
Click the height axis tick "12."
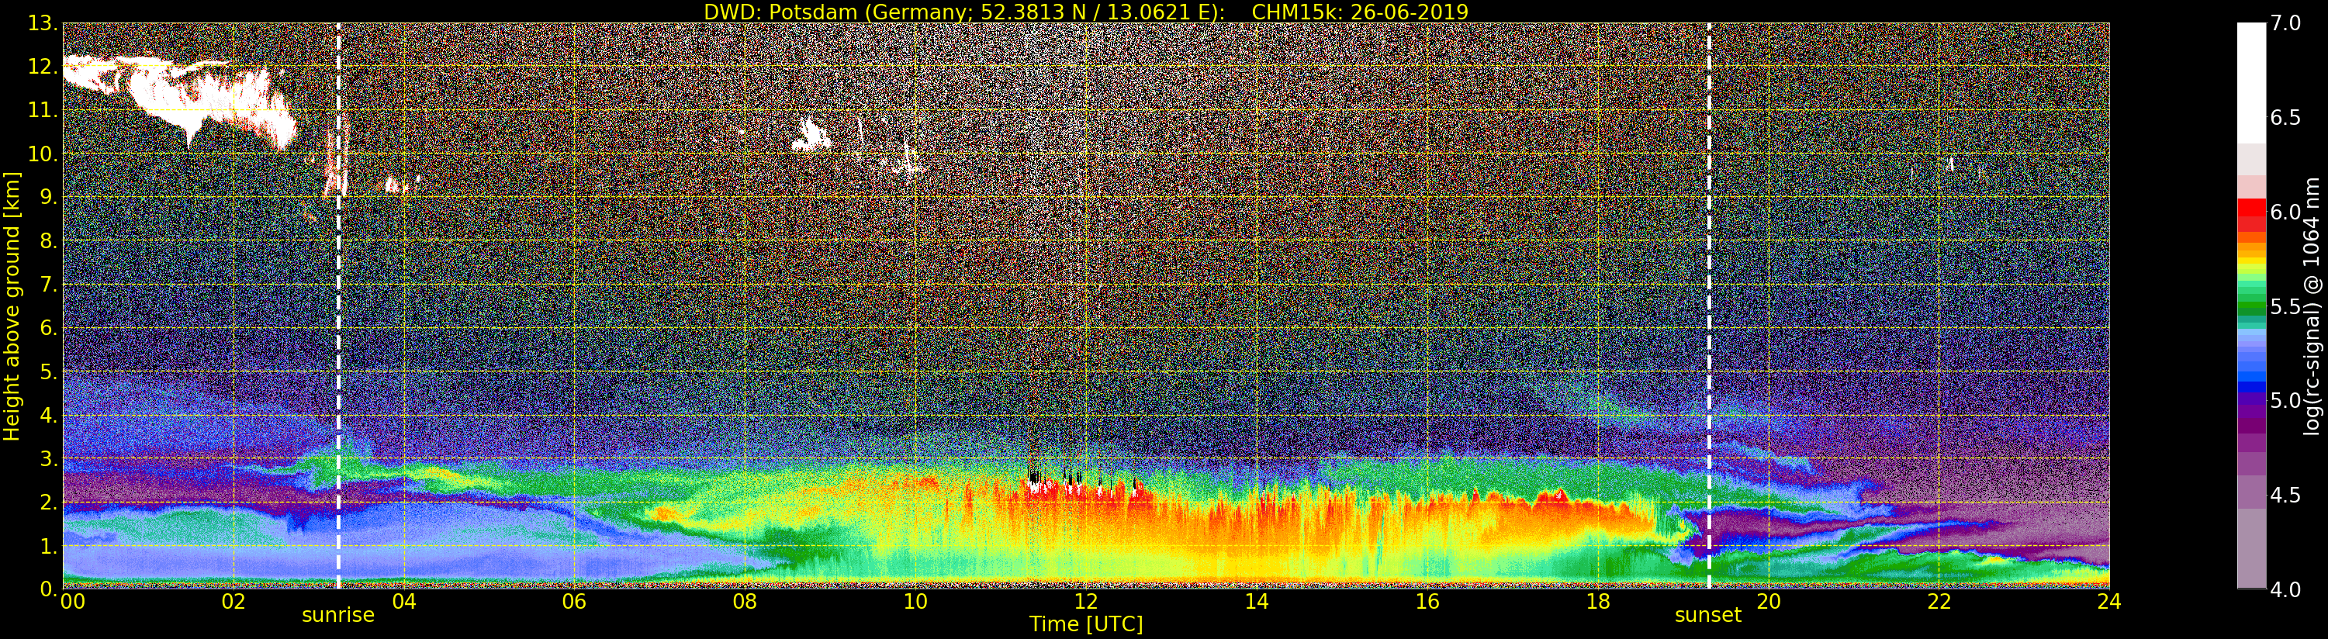[x=43, y=67]
